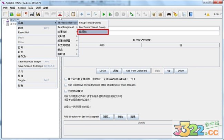Select tearDown Thread Group menu entry
The height and width of the screenshot is (140, 224).
pos(93,27)
